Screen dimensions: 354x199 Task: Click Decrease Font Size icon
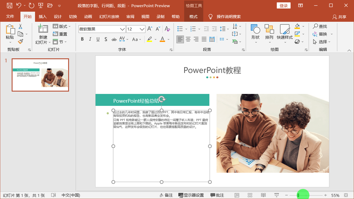pyautogui.click(x=158, y=29)
